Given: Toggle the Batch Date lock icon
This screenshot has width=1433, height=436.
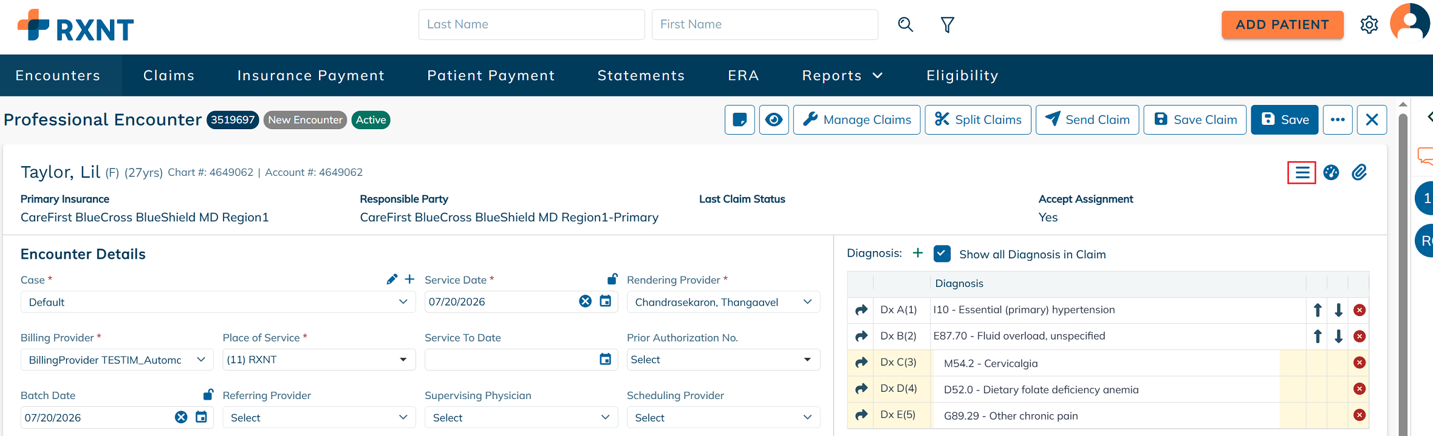Looking at the screenshot, I should [208, 394].
